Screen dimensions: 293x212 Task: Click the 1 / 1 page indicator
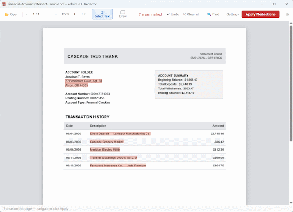[x=36, y=14]
